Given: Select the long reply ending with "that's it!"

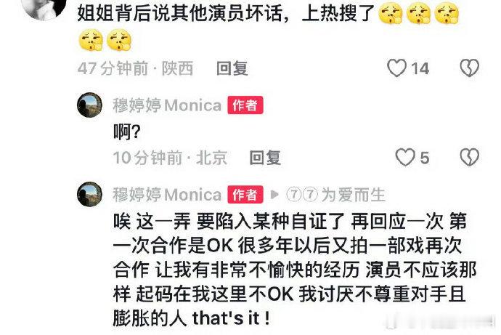Looking at the screenshot, I should (295, 270).
